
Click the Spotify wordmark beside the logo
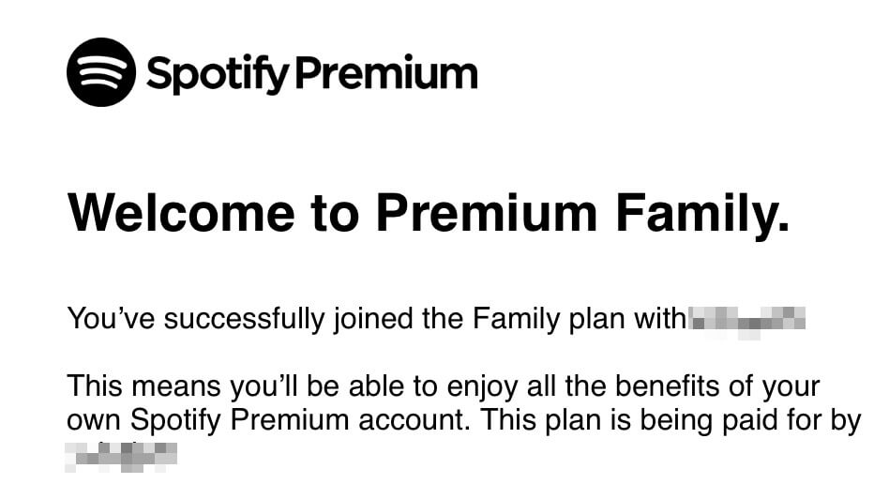point(218,74)
